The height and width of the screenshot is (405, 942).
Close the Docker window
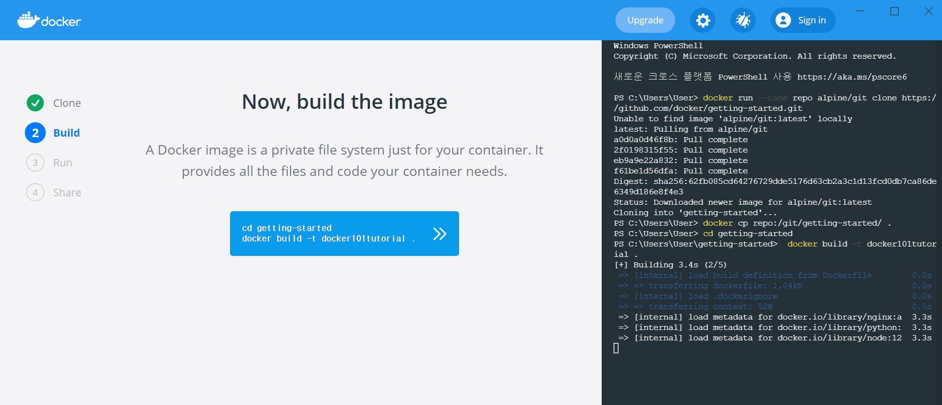pyautogui.click(x=929, y=11)
